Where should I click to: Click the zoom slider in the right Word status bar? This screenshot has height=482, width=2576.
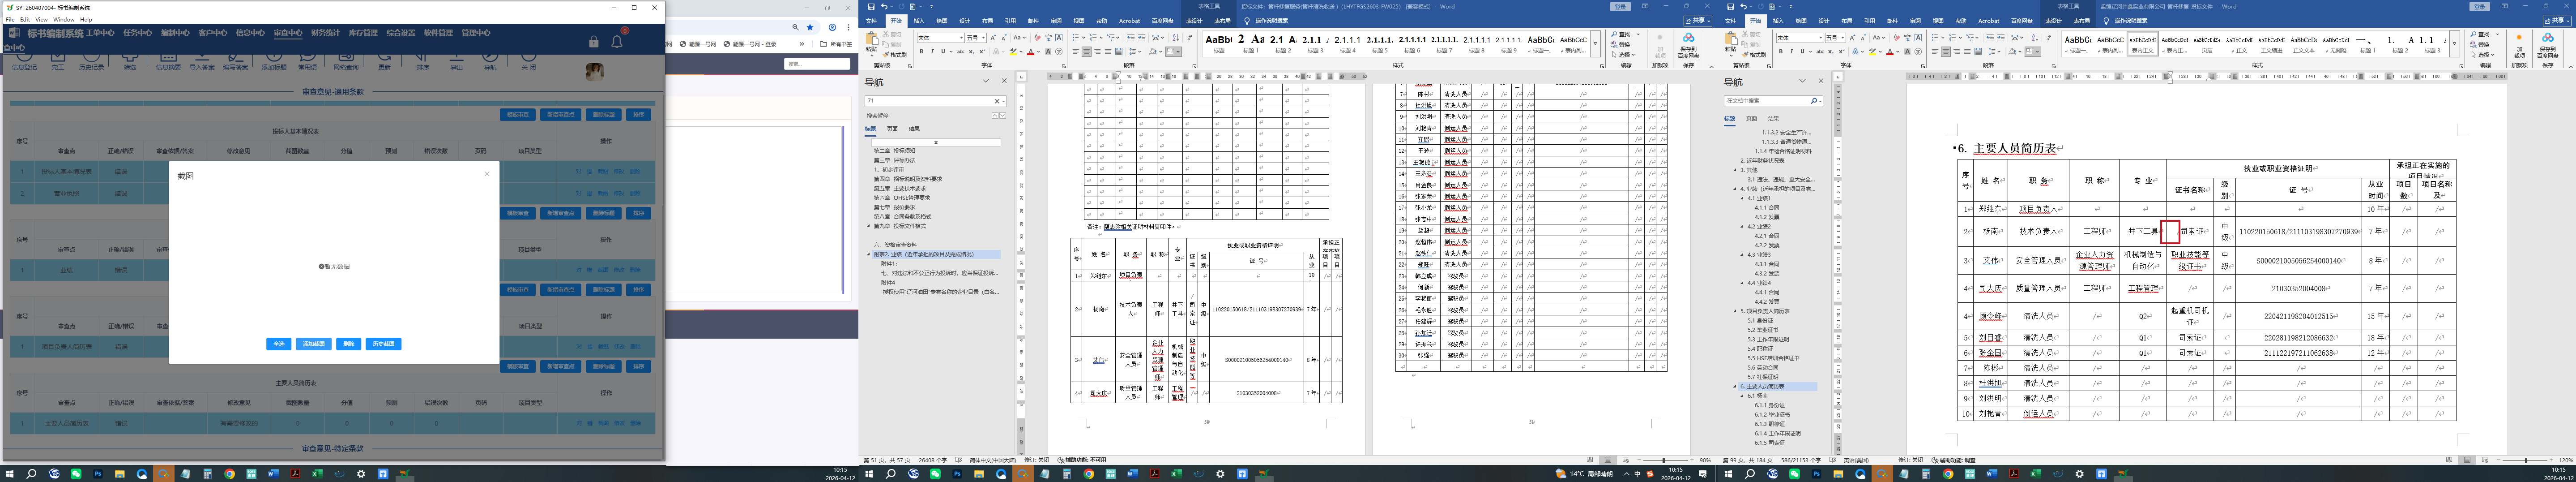pos(2525,460)
